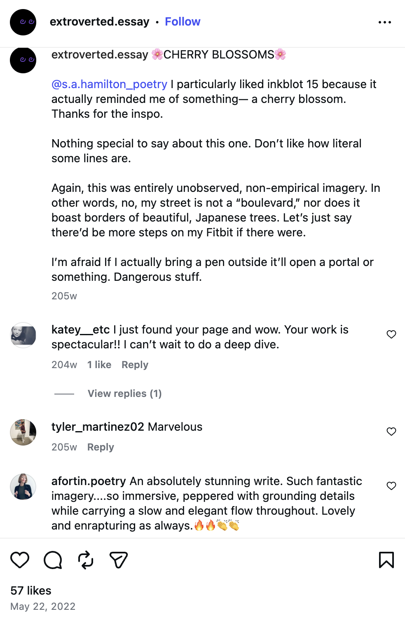
Task: Share post via paper plane icon
Action: 119,560
